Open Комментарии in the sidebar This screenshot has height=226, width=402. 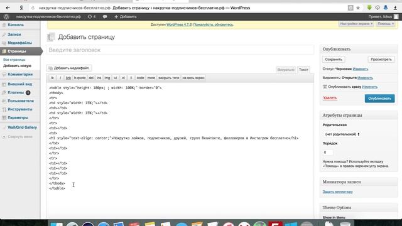[x=20, y=74]
